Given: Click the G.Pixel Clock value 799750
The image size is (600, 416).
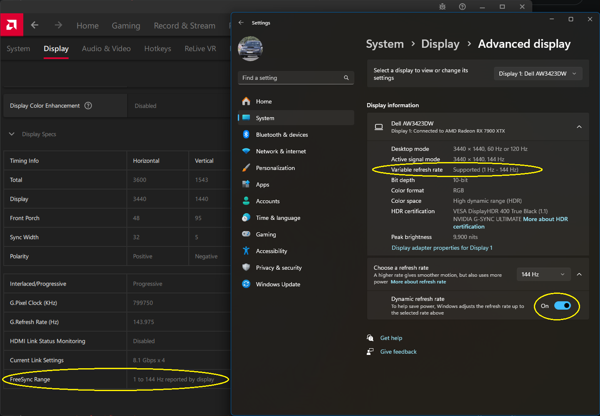Looking at the screenshot, I should click(143, 303).
